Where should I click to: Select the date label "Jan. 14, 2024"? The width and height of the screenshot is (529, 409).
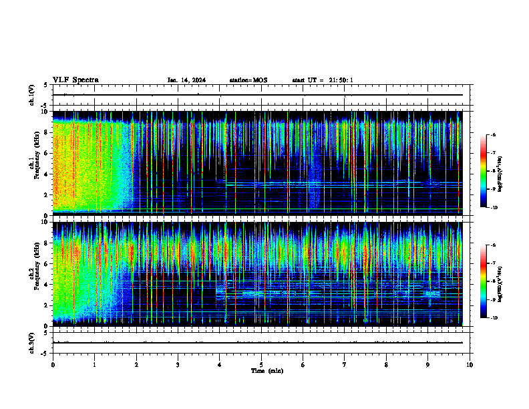point(186,80)
